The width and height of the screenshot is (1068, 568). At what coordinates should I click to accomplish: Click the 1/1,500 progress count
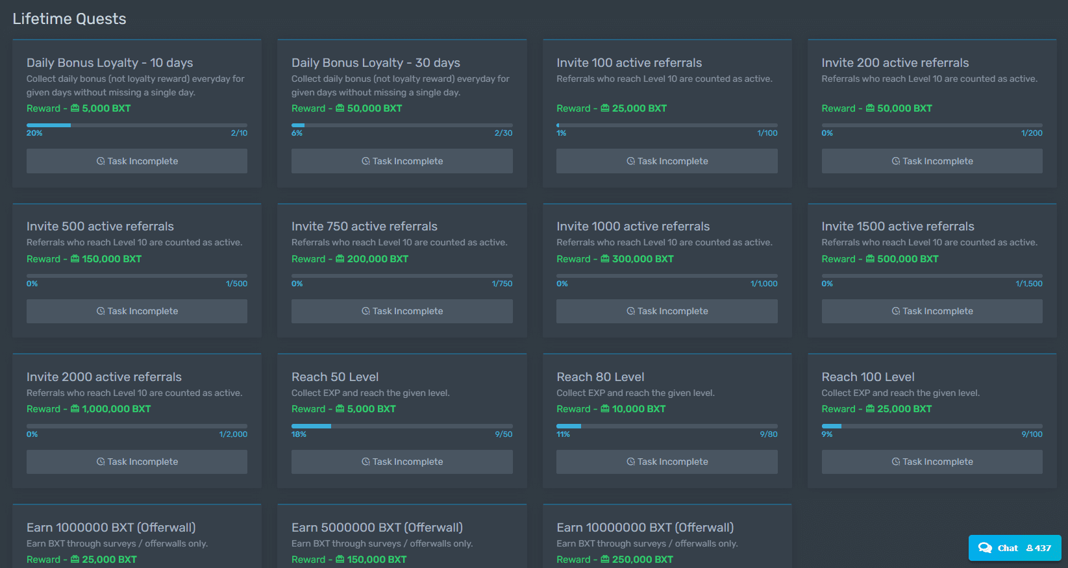1029,284
